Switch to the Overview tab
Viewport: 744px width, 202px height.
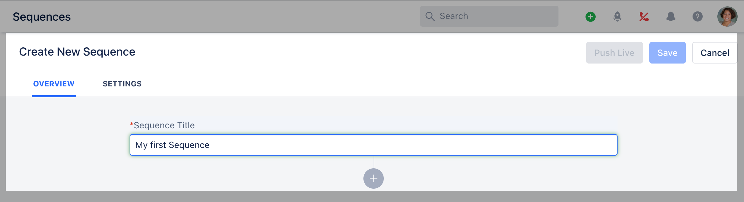[54, 84]
